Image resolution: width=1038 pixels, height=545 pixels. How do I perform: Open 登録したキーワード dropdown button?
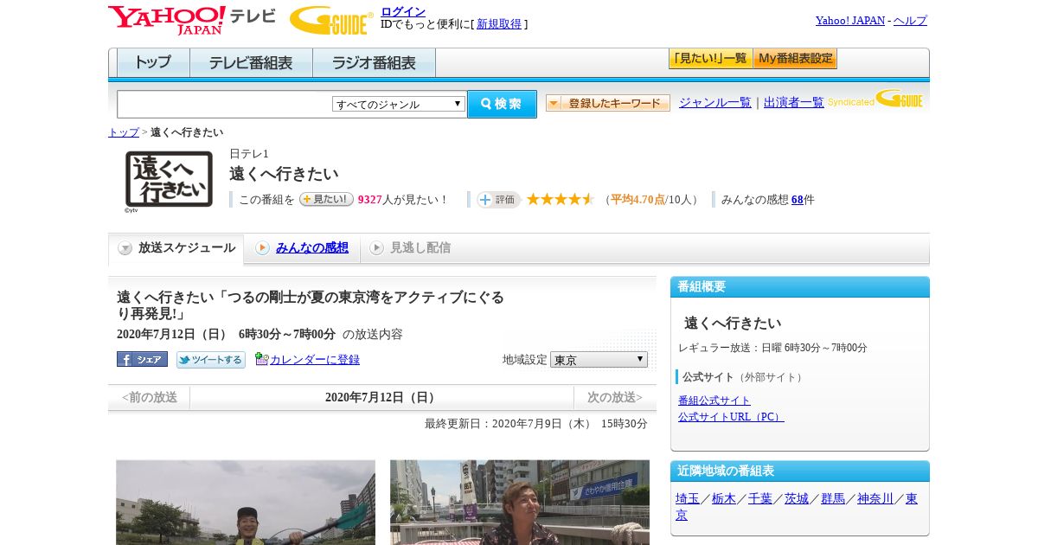coord(608,103)
